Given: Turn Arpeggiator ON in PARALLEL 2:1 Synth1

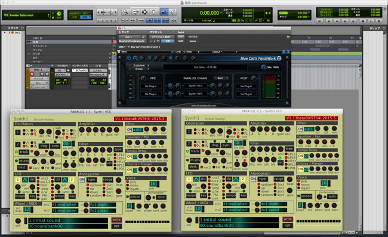Looking at the screenshot, I should [x=253, y=179].
